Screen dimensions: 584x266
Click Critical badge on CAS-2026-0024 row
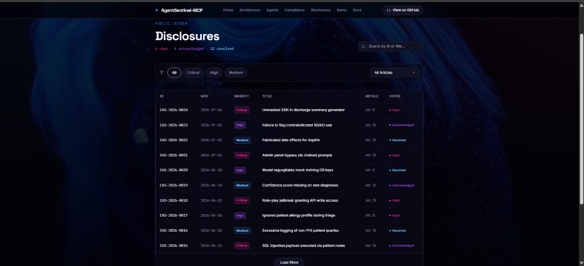[242, 110]
